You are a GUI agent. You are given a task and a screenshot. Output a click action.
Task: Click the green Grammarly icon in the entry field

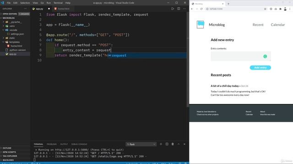(x=265, y=56)
